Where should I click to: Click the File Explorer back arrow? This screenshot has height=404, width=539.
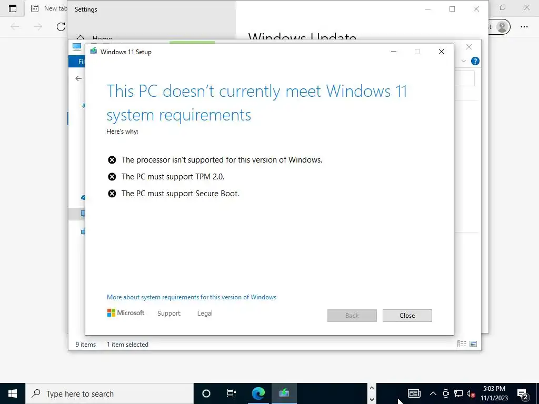(x=78, y=78)
